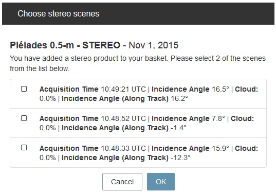Check the 10:49:21 UTC scene checkbox

click(x=24, y=89)
